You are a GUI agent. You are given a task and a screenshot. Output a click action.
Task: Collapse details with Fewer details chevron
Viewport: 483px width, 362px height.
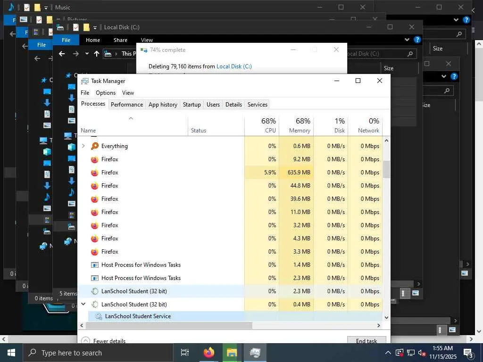[x=85, y=340]
